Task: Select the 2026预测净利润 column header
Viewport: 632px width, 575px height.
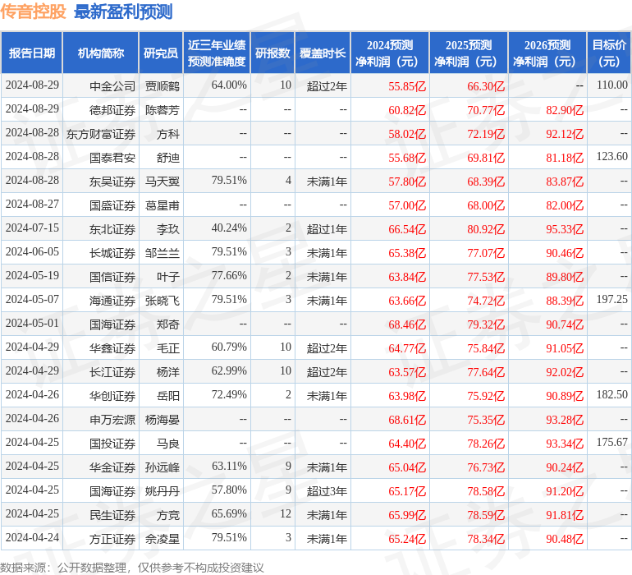Action: 547,53
